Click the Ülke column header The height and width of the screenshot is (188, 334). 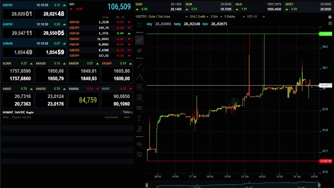[x=5, y=117]
